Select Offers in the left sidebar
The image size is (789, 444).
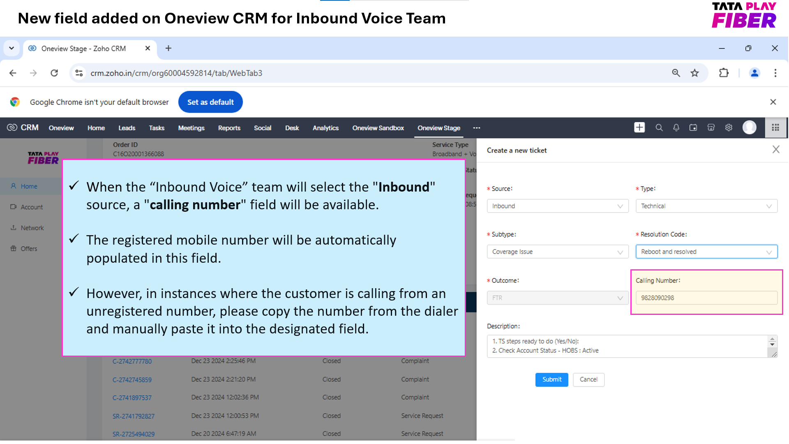[x=29, y=249]
